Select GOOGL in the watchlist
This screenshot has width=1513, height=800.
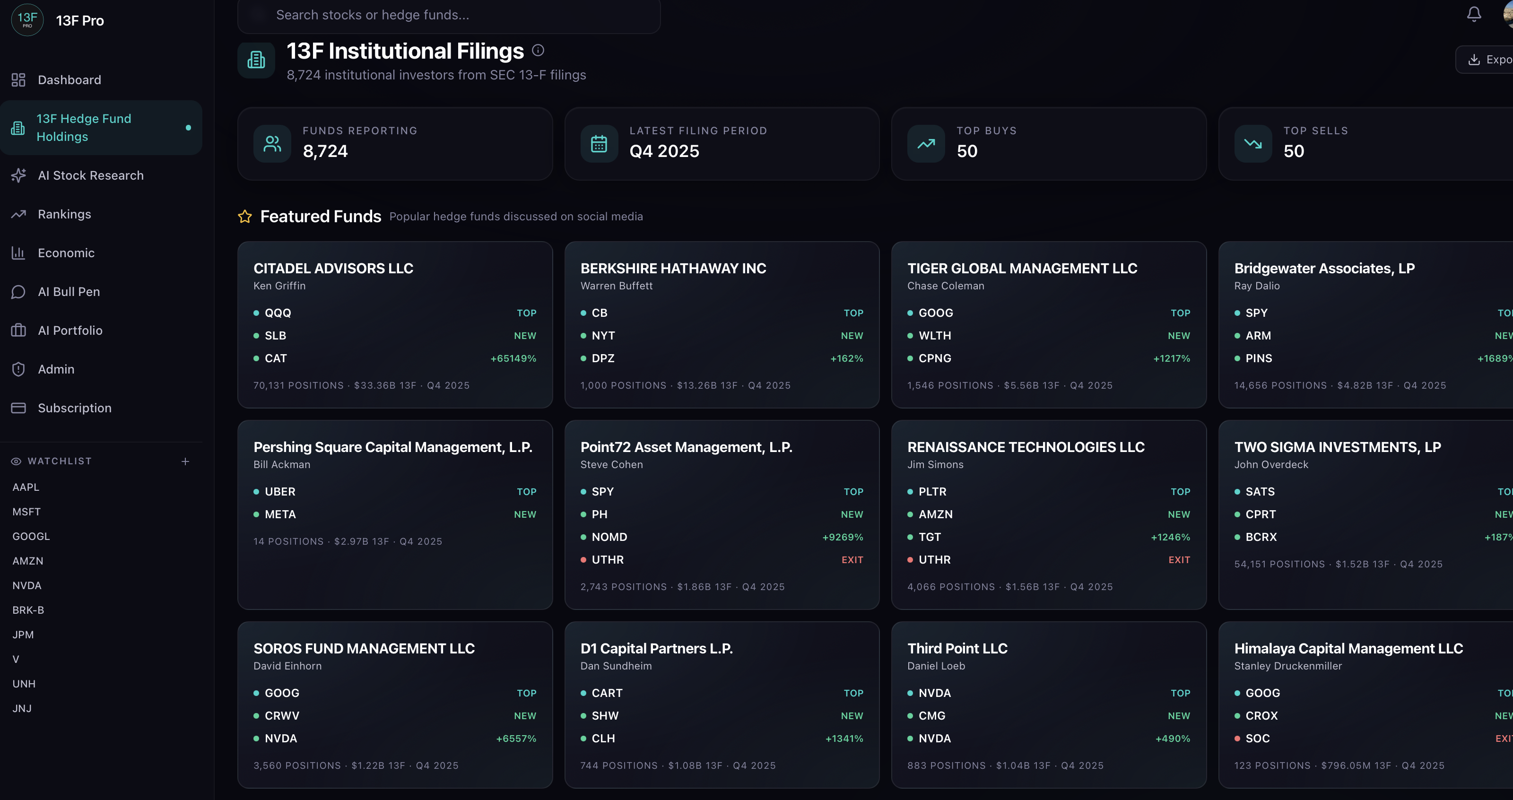[31, 536]
